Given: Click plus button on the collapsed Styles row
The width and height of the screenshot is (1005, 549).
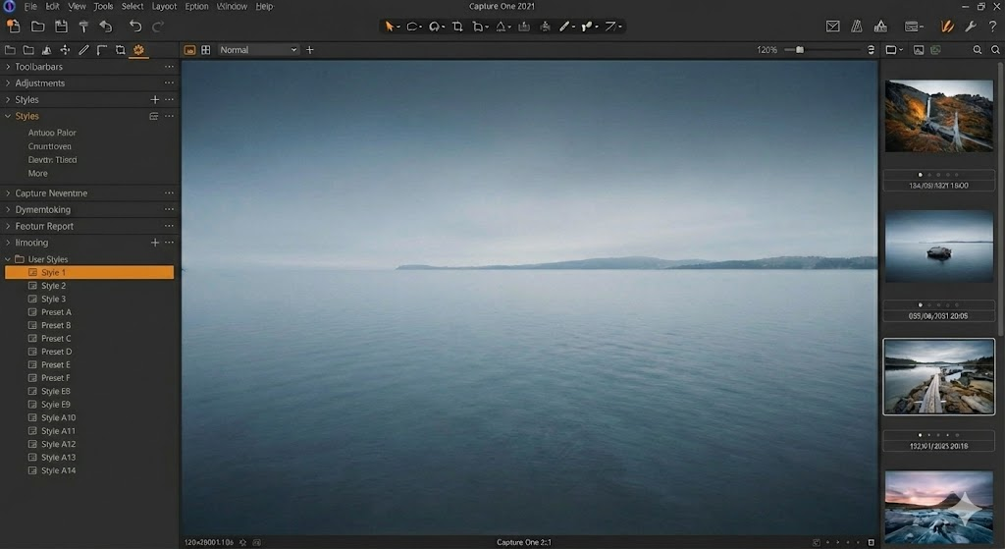Looking at the screenshot, I should pyautogui.click(x=154, y=99).
